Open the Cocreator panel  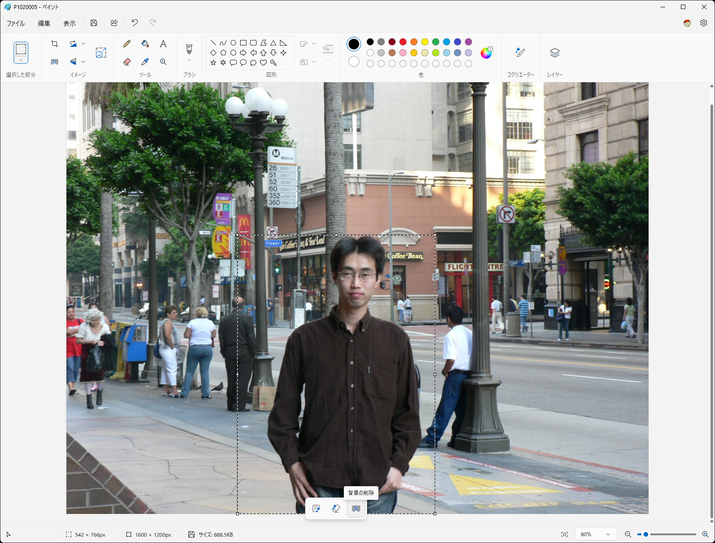[520, 53]
